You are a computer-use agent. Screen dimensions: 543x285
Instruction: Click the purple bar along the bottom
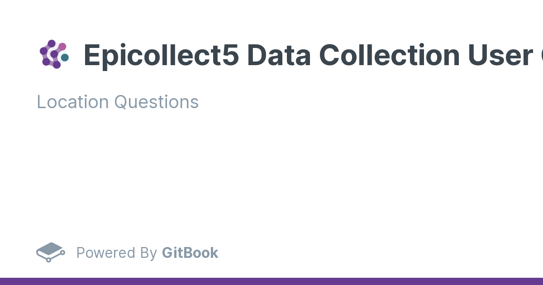pyautogui.click(x=271, y=281)
